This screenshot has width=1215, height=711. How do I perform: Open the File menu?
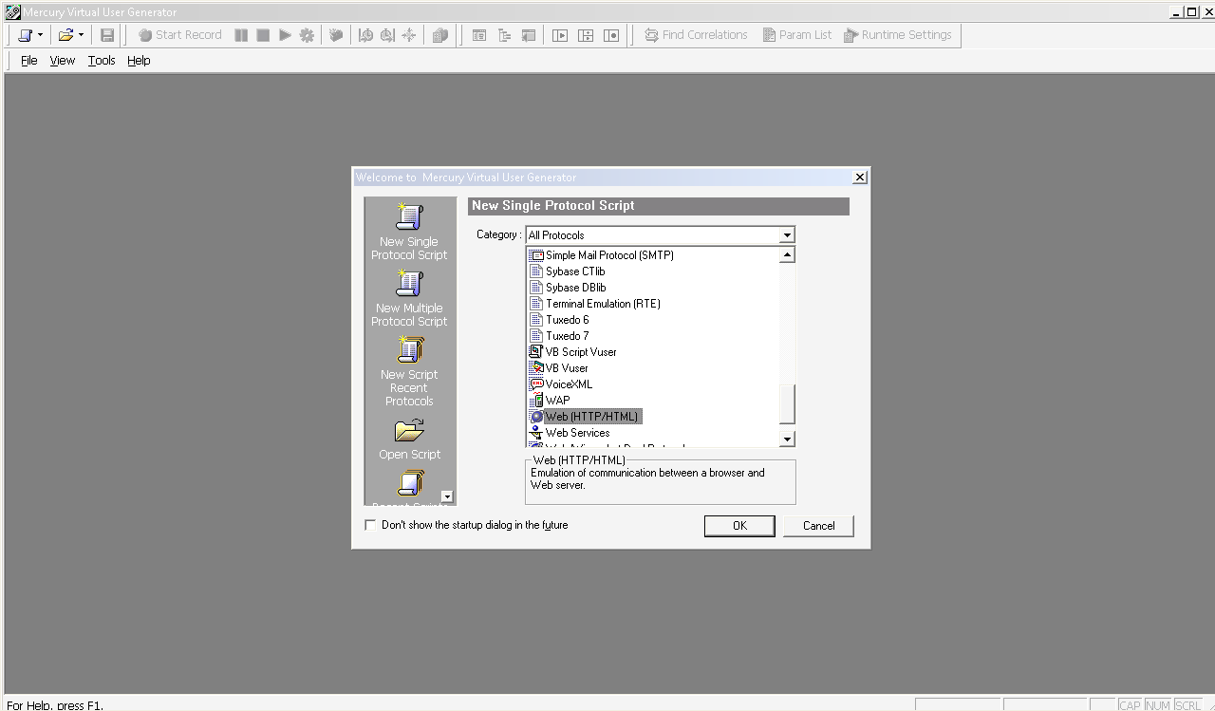click(29, 61)
